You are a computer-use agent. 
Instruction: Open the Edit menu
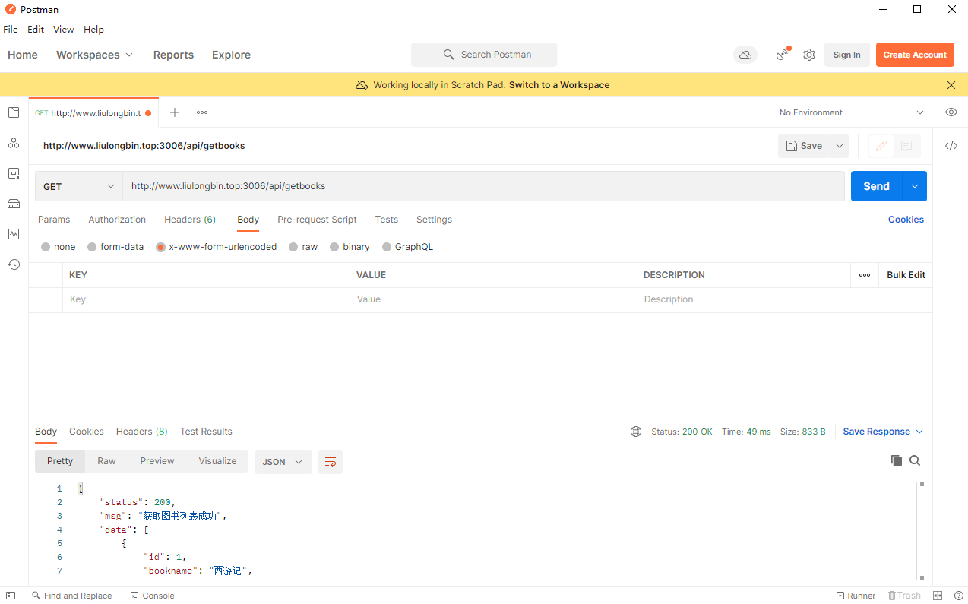coord(36,30)
